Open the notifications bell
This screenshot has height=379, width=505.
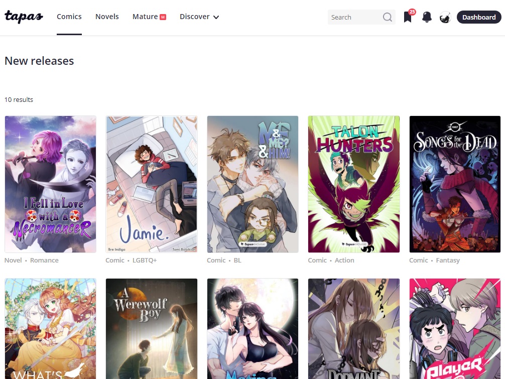click(427, 17)
